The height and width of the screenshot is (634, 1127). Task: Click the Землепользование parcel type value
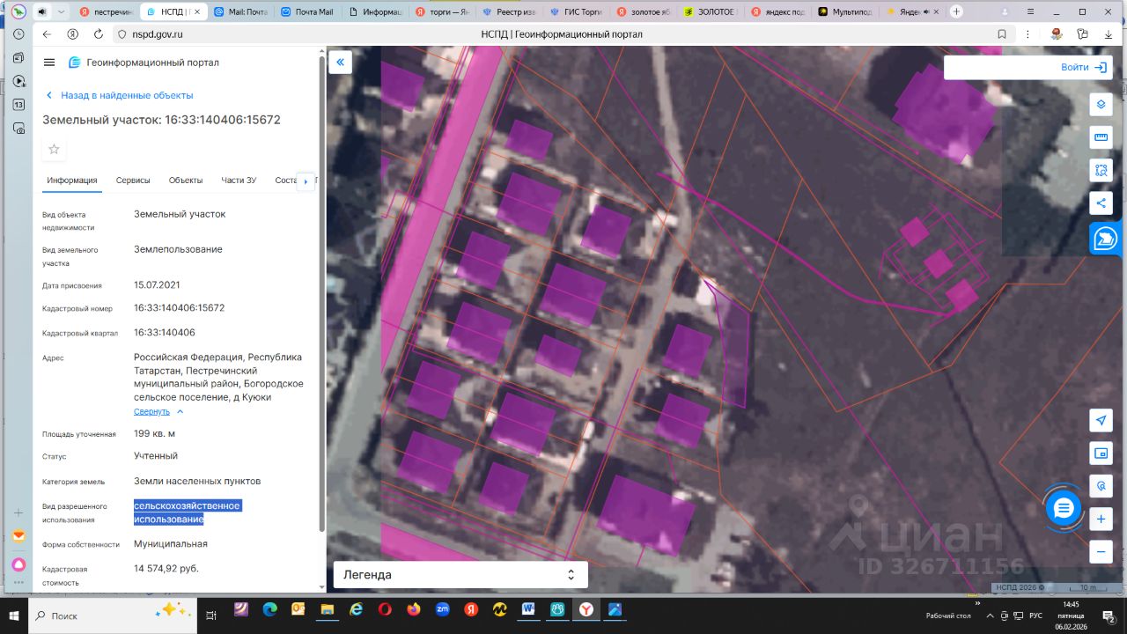coord(178,249)
